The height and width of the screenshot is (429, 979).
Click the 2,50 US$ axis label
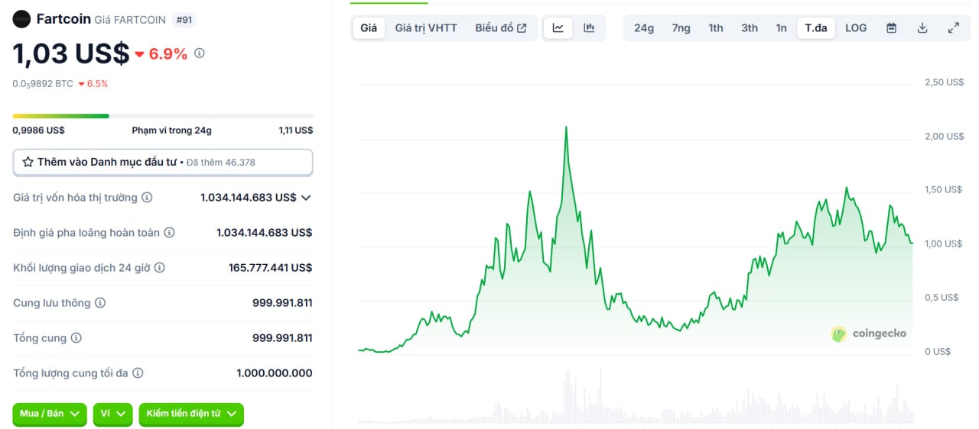(x=944, y=82)
